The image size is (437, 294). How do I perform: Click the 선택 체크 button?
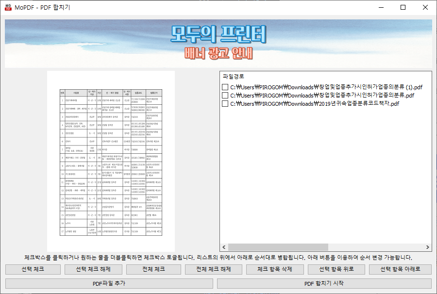(33, 269)
